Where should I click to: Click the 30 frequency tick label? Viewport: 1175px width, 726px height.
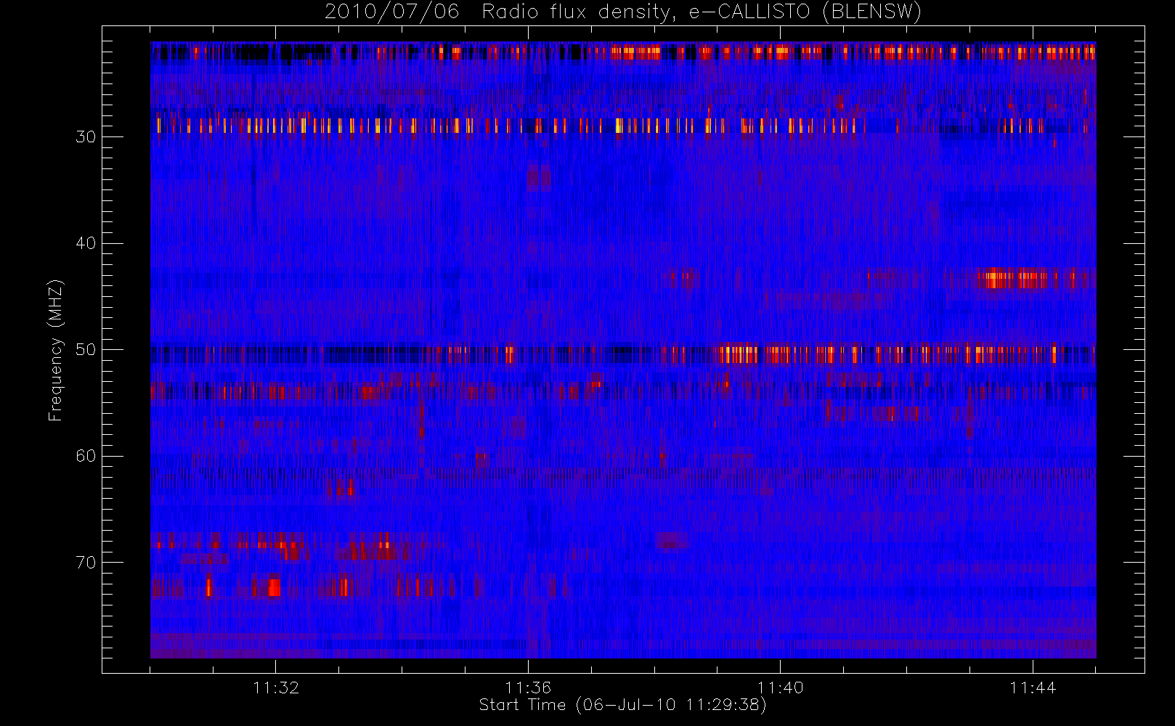(86, 136)
